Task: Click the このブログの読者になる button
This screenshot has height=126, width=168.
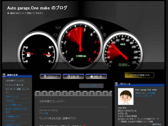Action: (x=139, y=75)
